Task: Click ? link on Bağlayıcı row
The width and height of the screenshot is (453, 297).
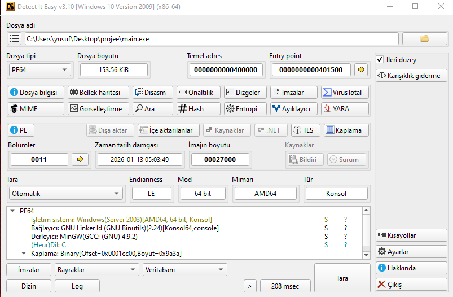Action: pos(345,228)
